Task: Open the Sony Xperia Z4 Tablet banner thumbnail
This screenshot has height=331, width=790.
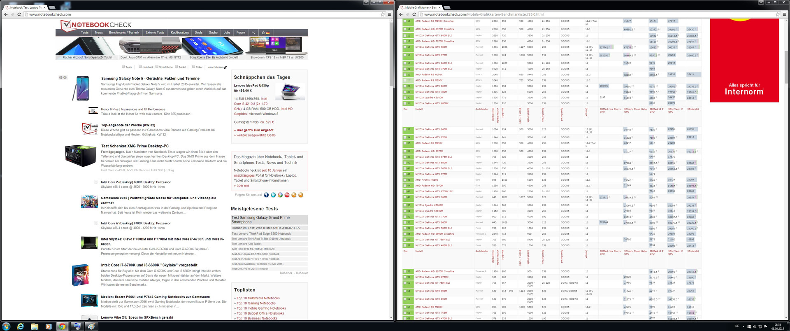Action: click(x=87, y=48)
